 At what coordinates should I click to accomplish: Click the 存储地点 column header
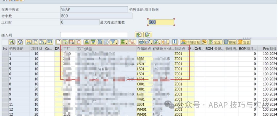coord(144,49)
